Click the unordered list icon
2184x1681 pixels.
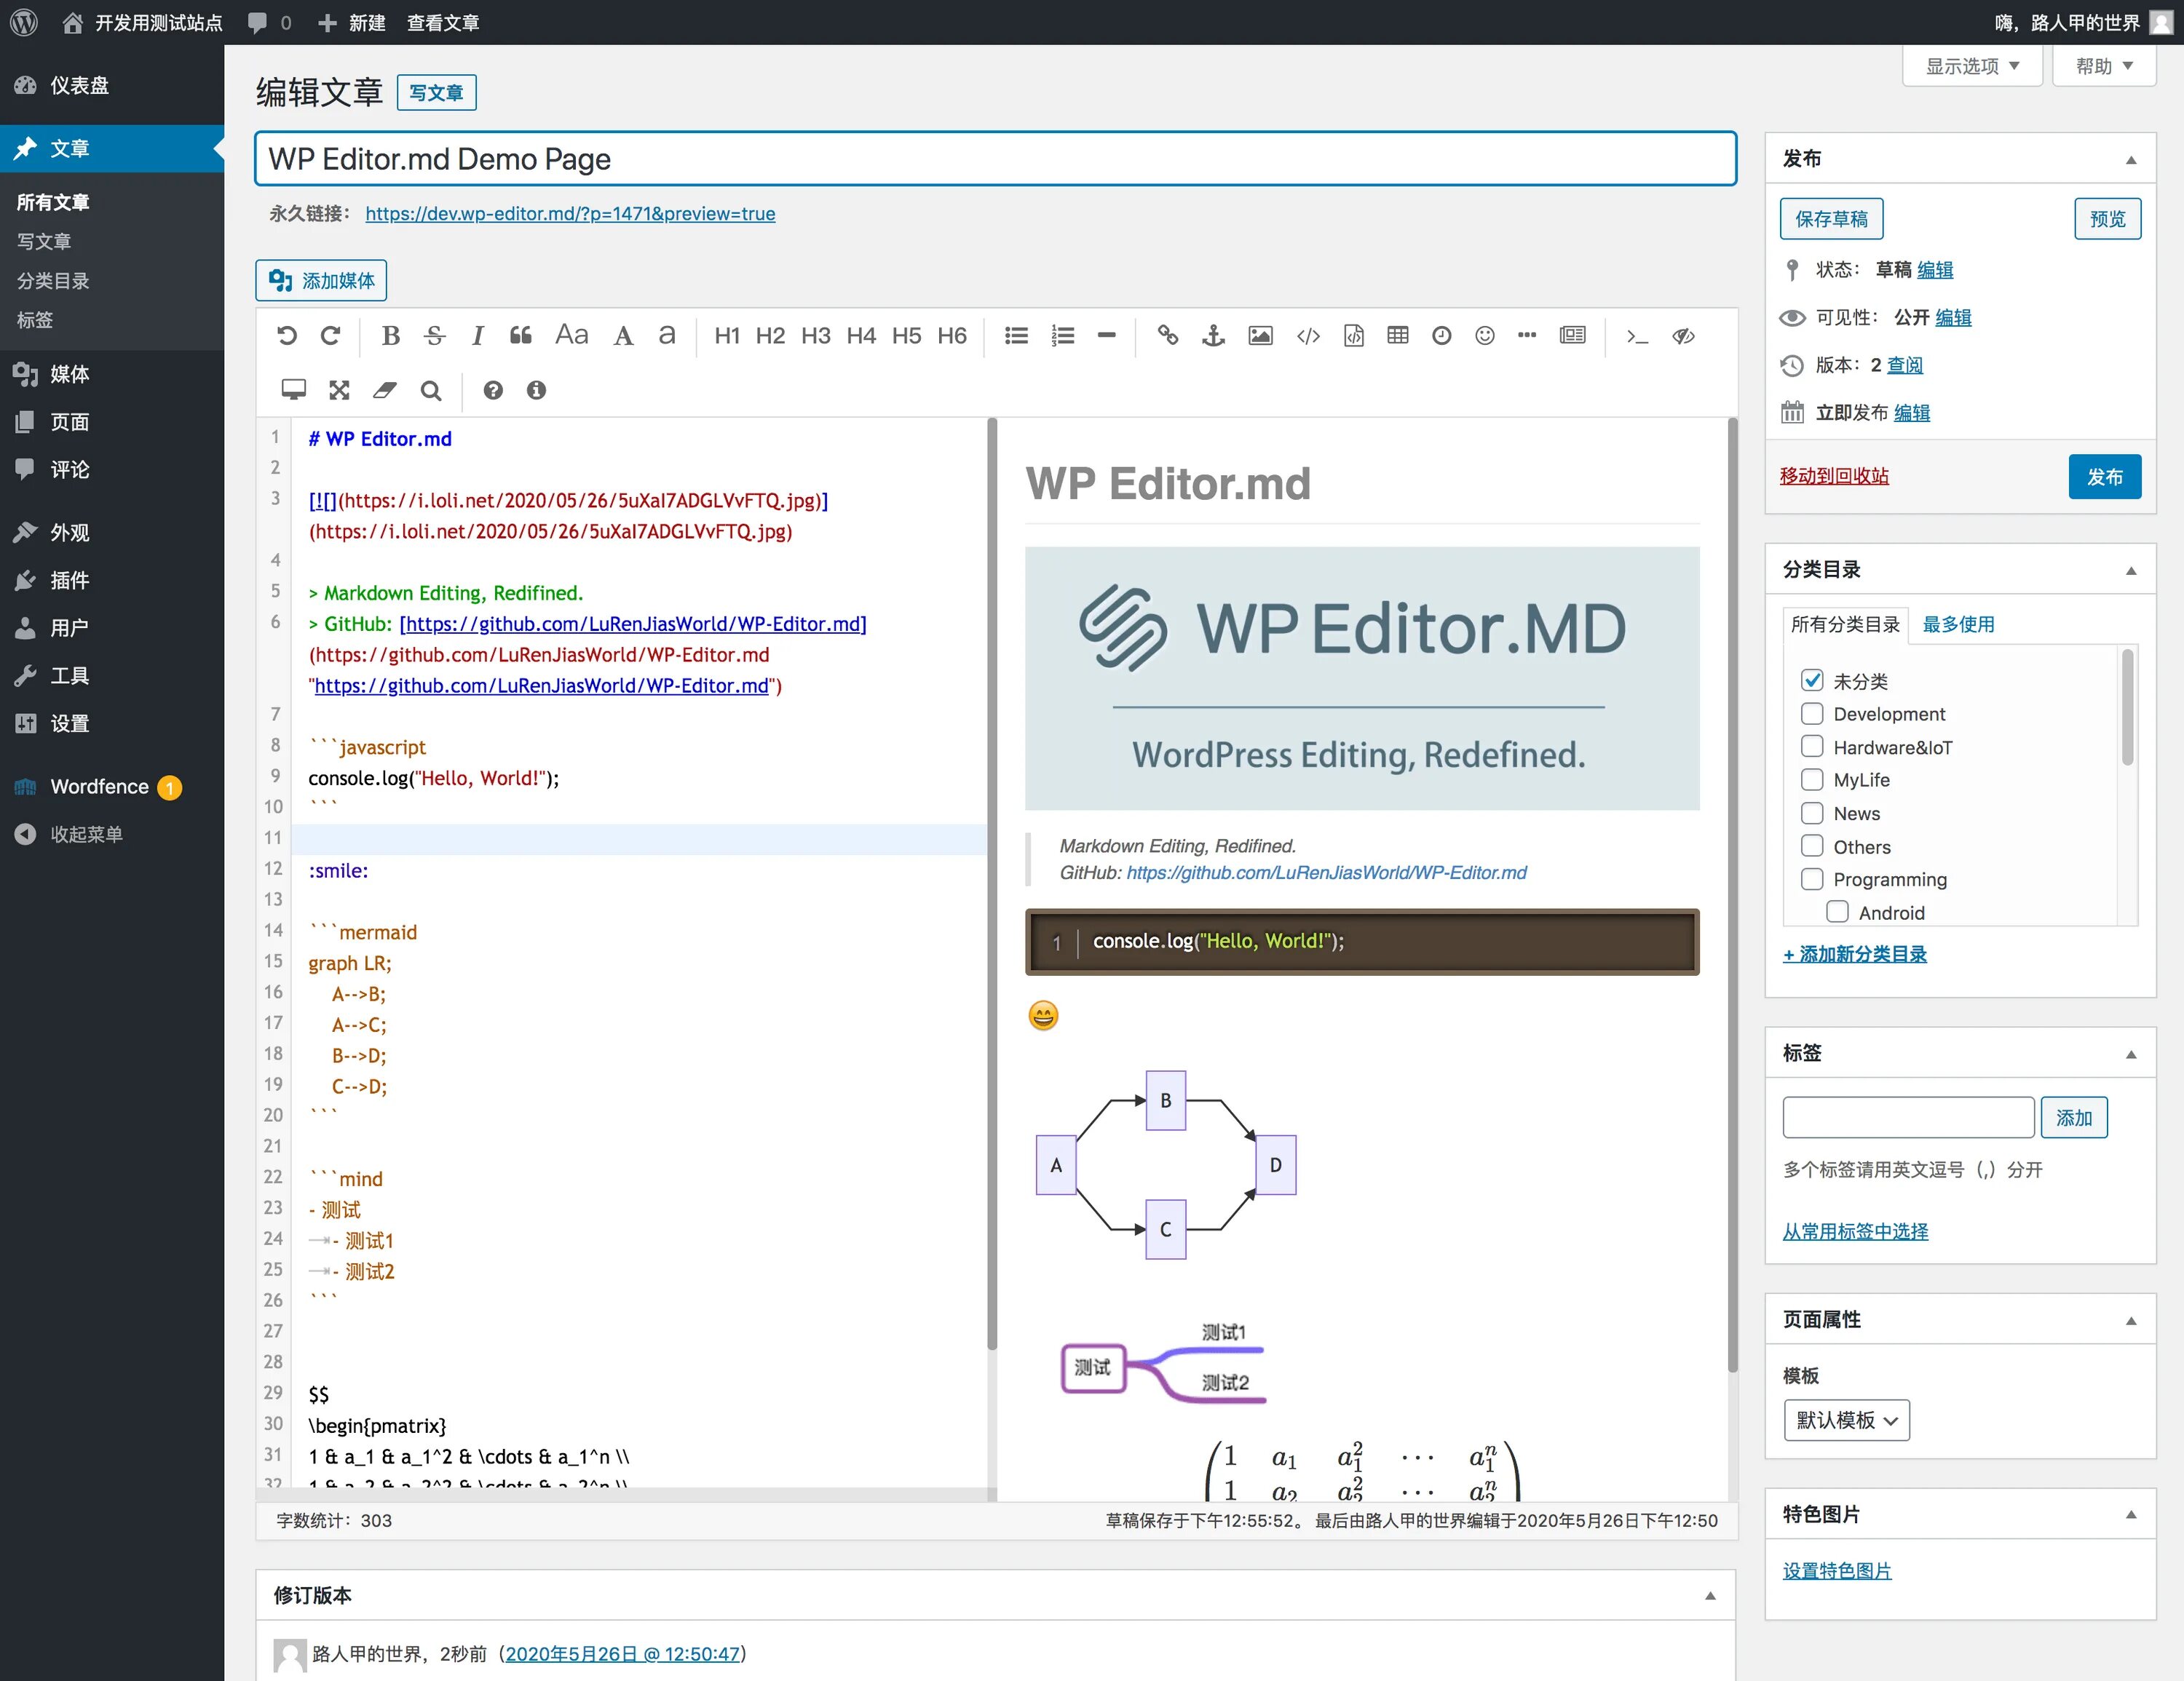point(1016,335)
